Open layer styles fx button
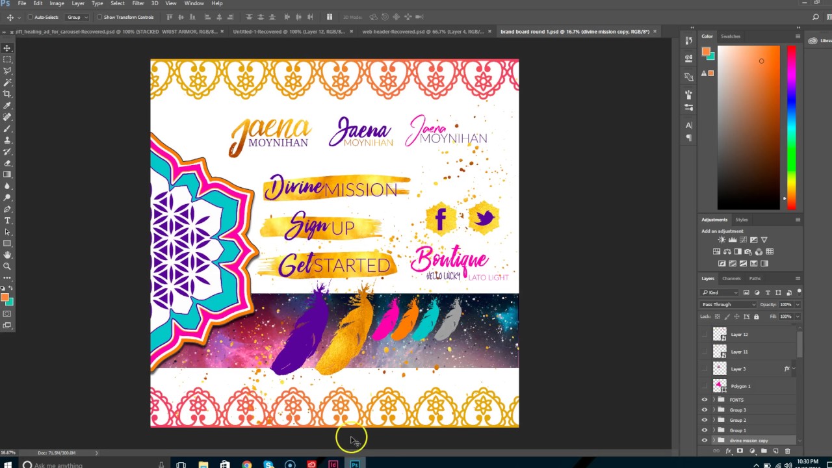This screenshot has height=468, width=832. (728, 451)
